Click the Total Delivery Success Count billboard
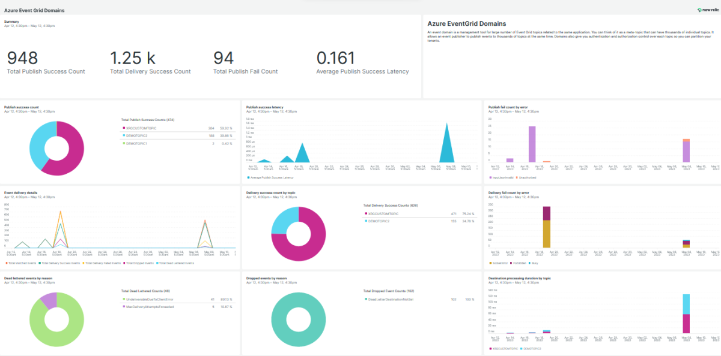 133,58
